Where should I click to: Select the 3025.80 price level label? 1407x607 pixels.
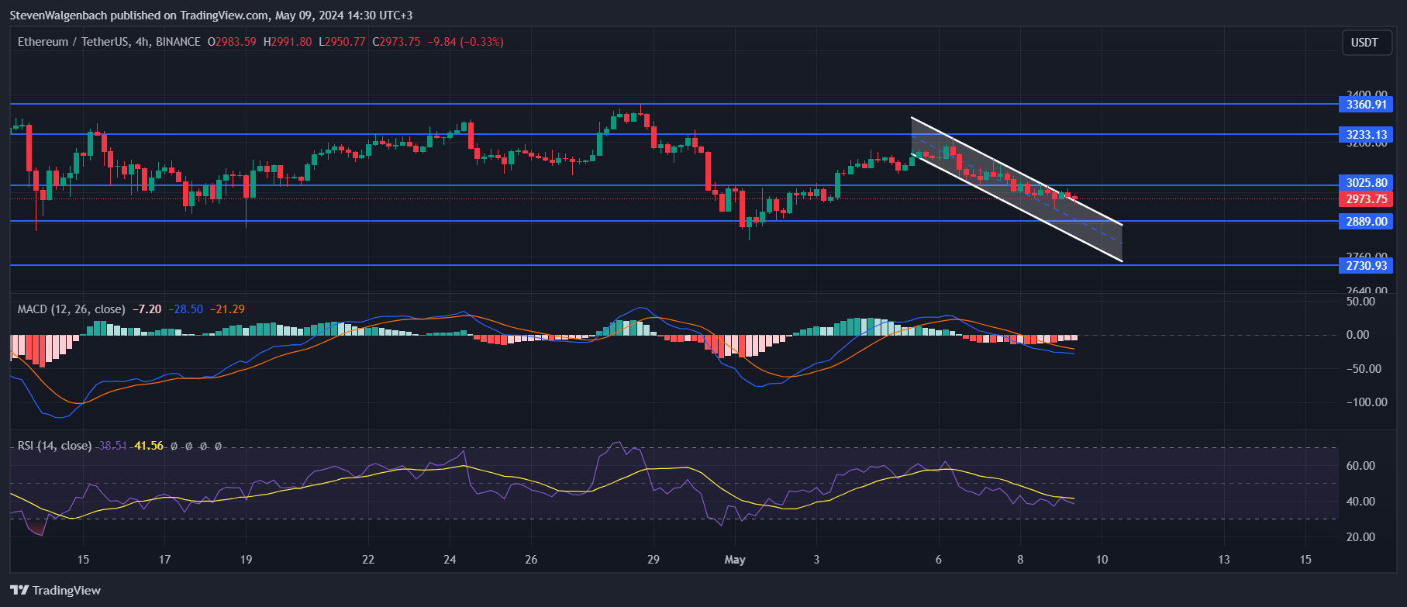pos(1366,183)
